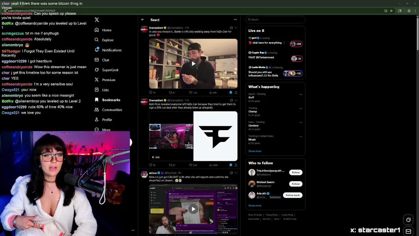
Task: Remove bookmark from the Banks post
Action: 230,92
